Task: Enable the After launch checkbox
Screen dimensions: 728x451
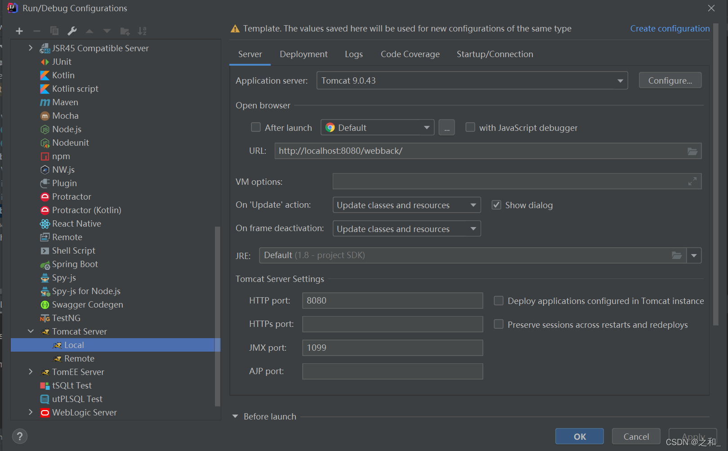Action: (x=256, y=127)
